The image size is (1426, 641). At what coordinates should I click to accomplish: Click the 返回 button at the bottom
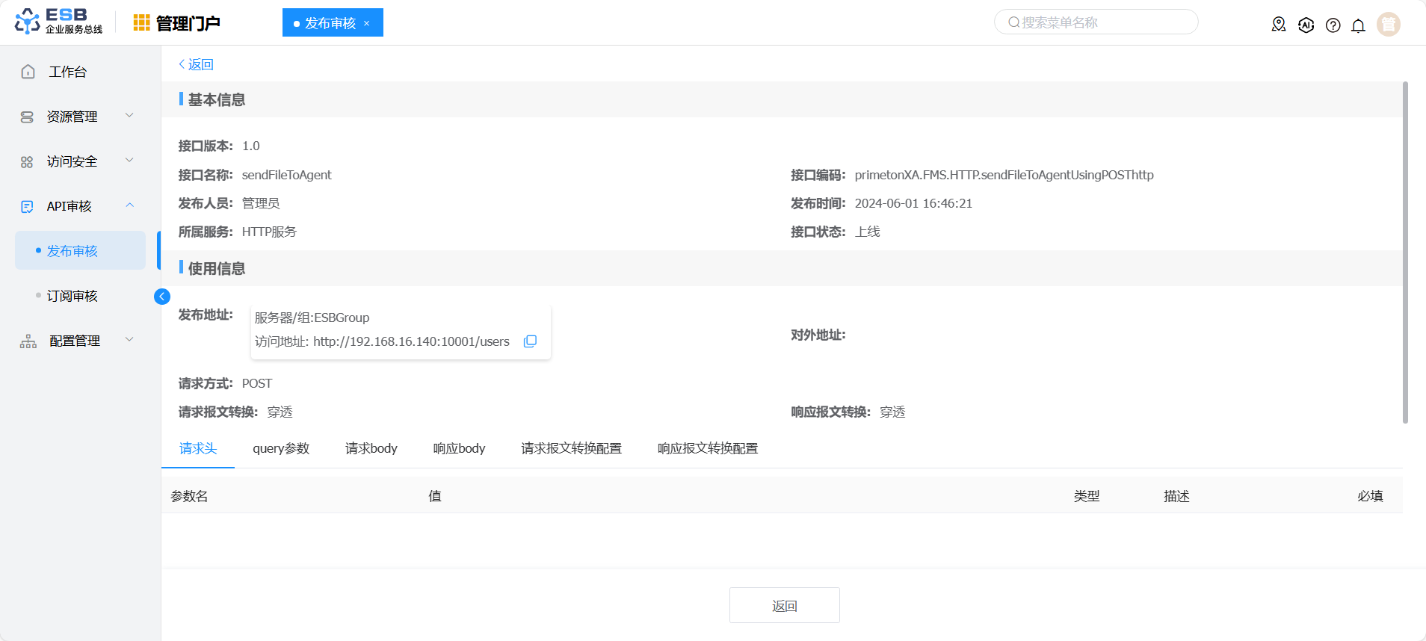pyautogui.click(x=784, y=605)
